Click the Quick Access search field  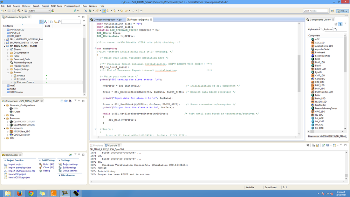(x=315, y=11)
